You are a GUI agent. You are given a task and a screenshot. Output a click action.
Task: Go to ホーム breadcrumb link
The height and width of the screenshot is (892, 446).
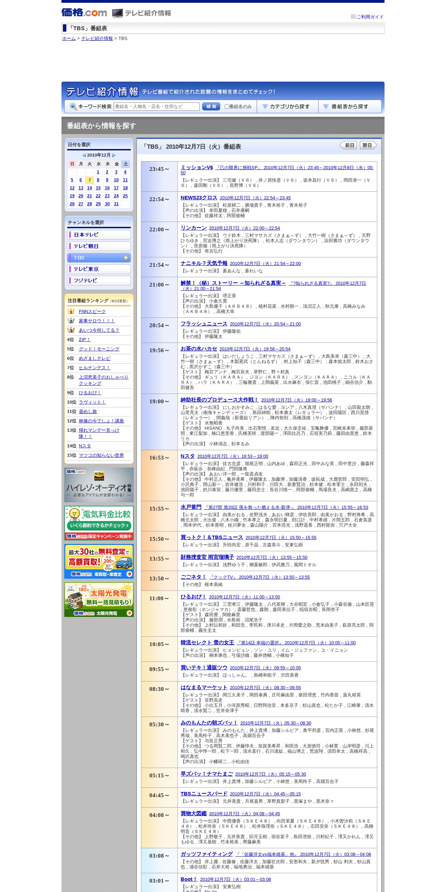(x=69, y=39)
